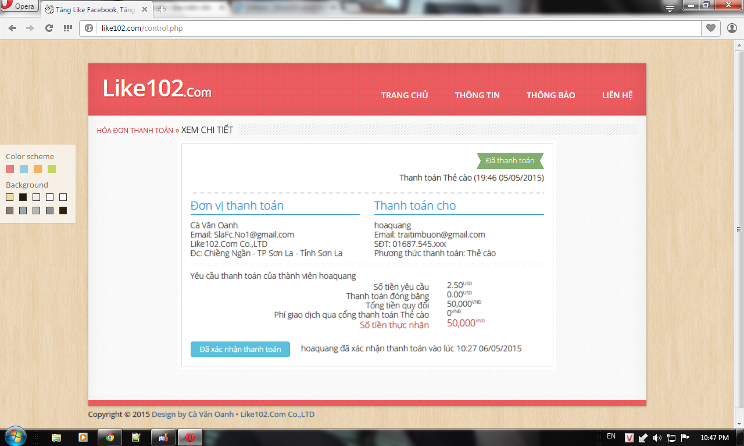
Task: Open the Design by Cà Văn Oanh link
Action: pos(192,415)
